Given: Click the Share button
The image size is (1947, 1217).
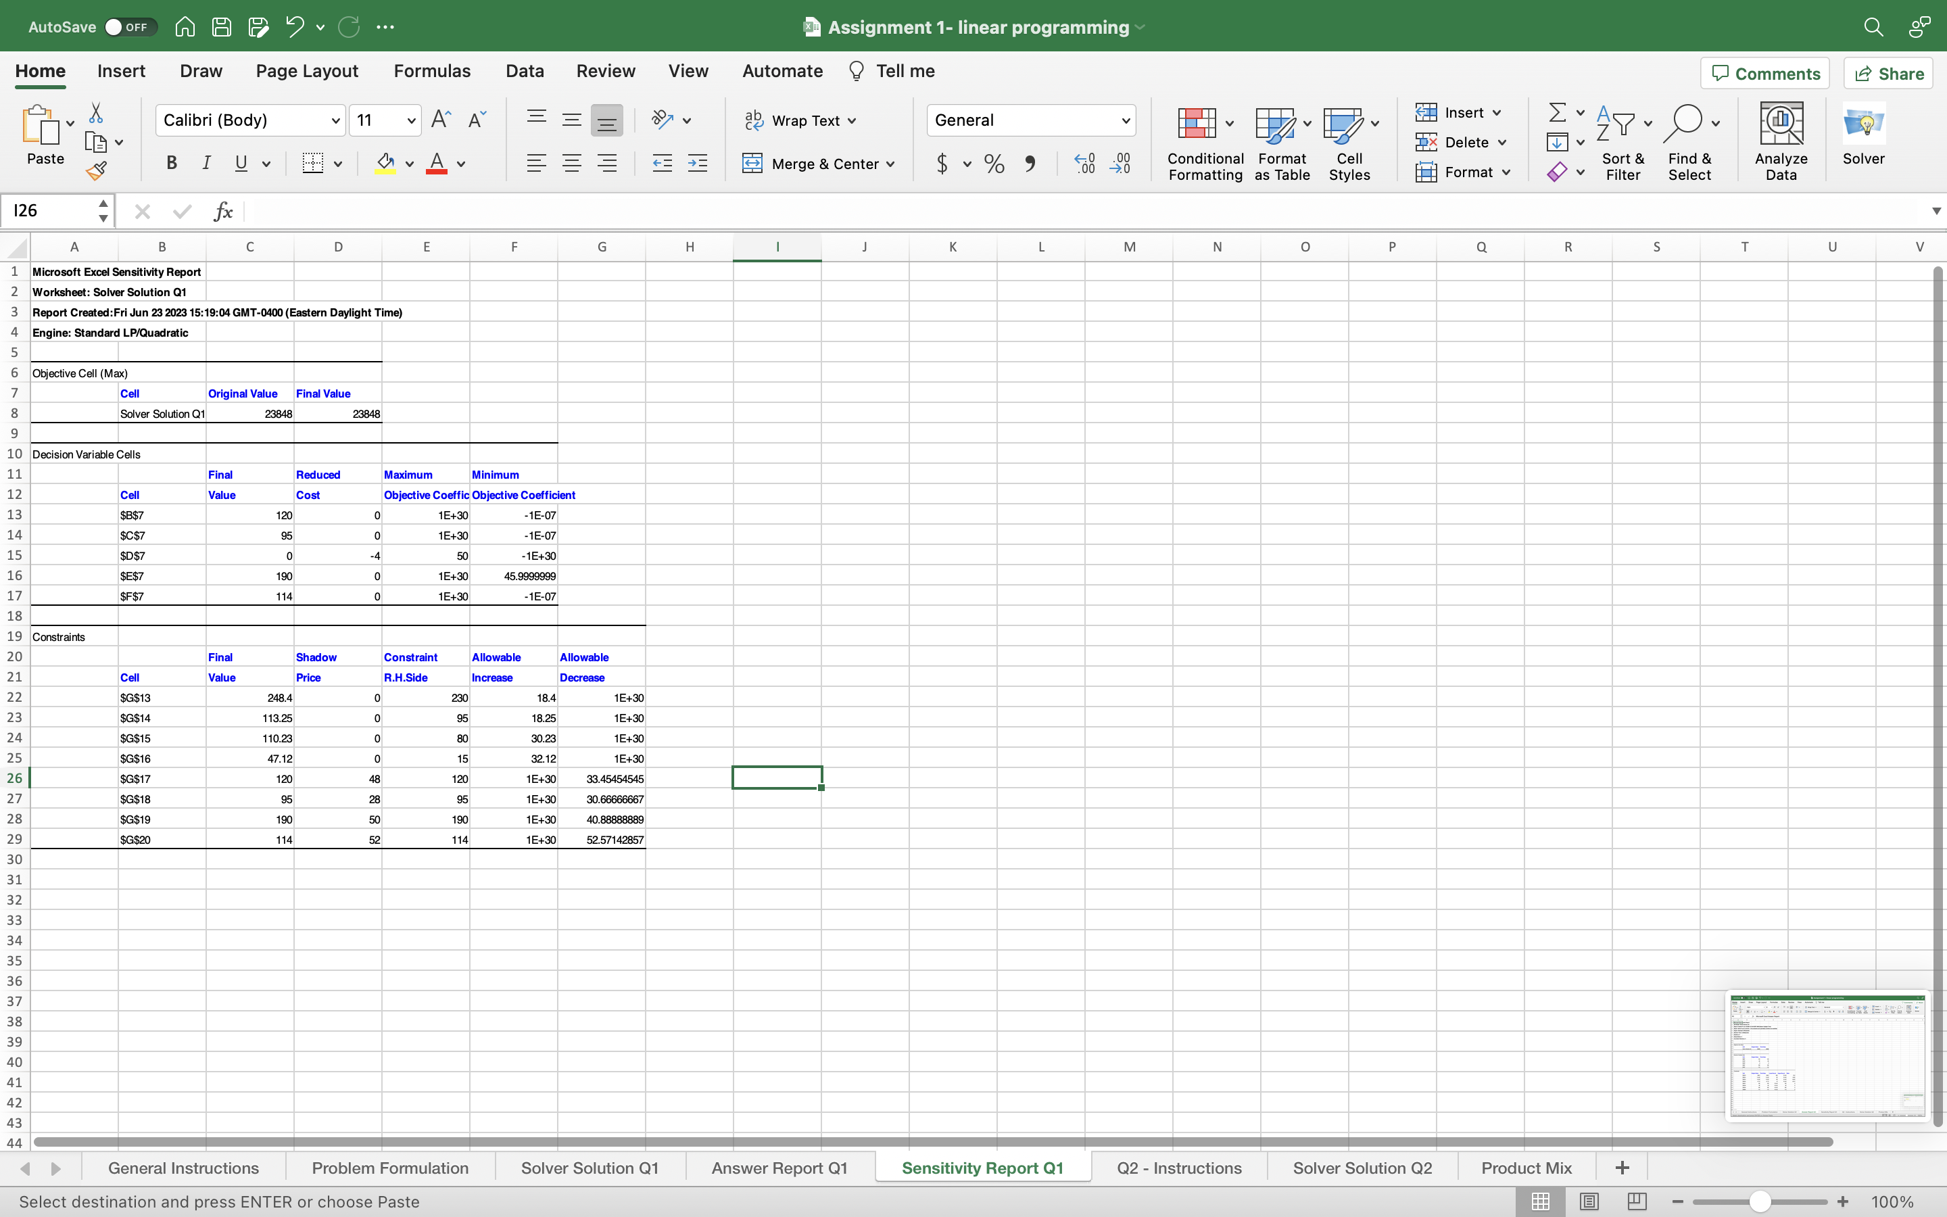Looking at the screenshot, I should tap(1888, 73).
